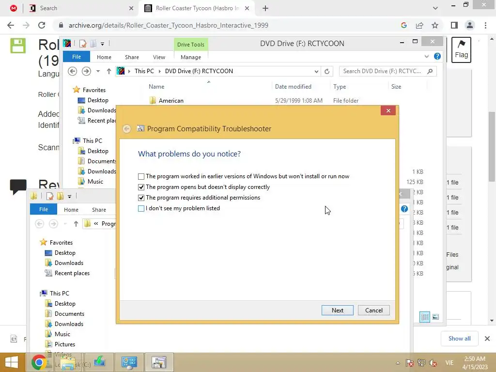Open Control Panel from the taskbar
Viewport: 496px width, 372px height.
129,362
